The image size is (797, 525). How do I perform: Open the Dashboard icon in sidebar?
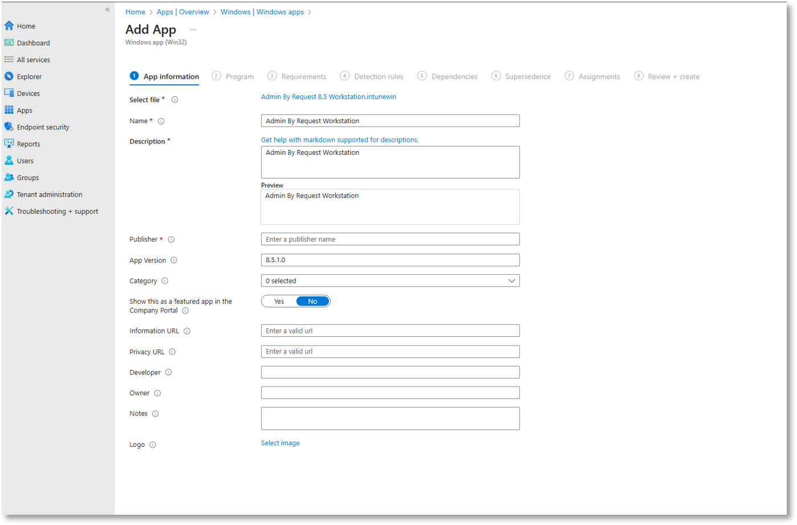pos(9,43)
